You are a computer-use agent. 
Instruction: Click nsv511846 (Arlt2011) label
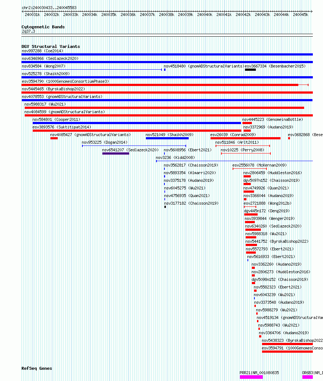[x=237, y=142]
